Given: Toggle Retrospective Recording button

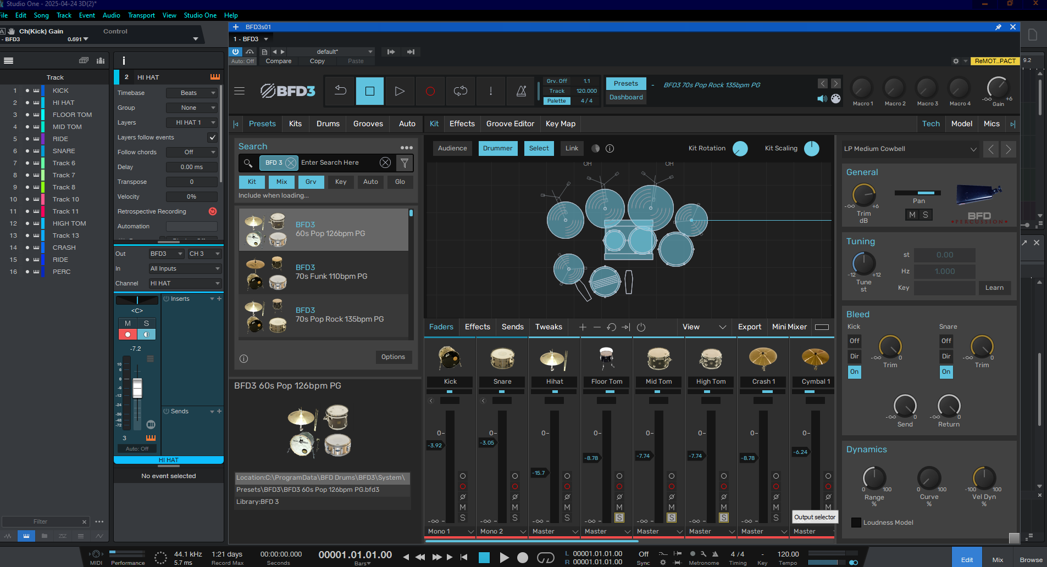Looking at the screenshot, I should coord(213,211).
